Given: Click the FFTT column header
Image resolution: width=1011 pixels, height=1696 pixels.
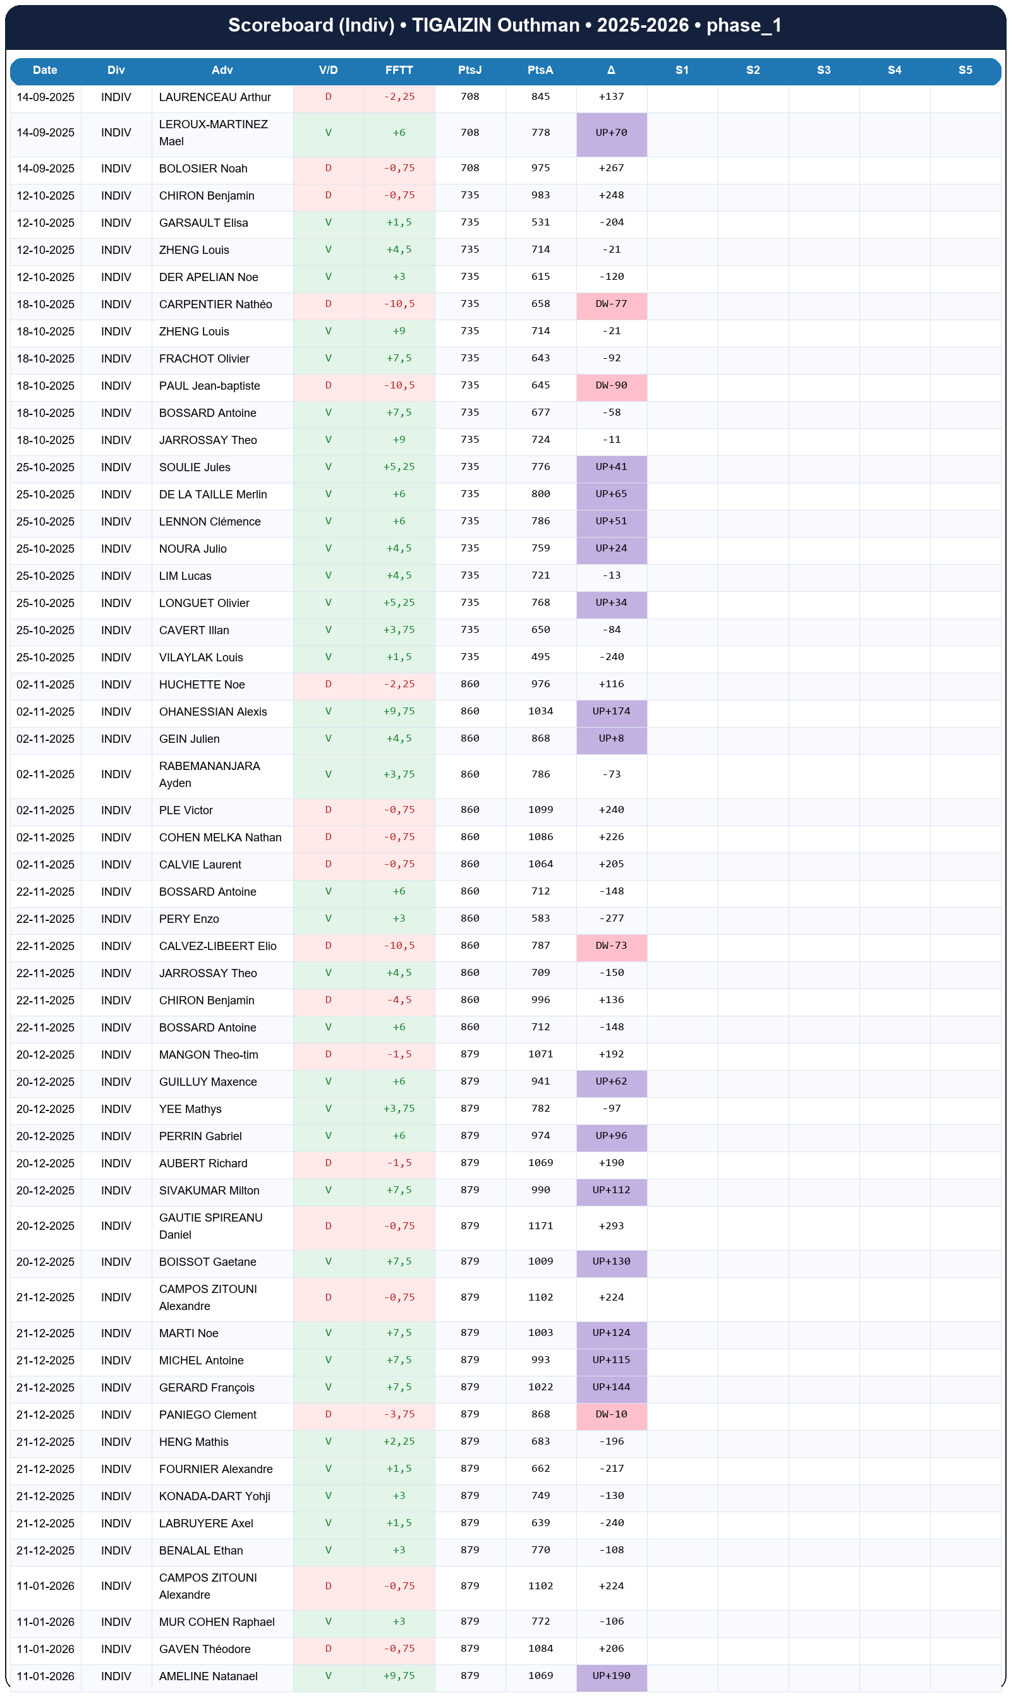Looking at the screenshot, I should coord(399,70).
